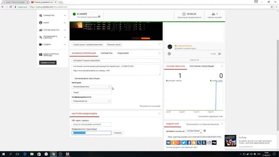Click the Community people icon in sidebar
This screenshot has width=279, height=157.
click(x=41, y=16)
